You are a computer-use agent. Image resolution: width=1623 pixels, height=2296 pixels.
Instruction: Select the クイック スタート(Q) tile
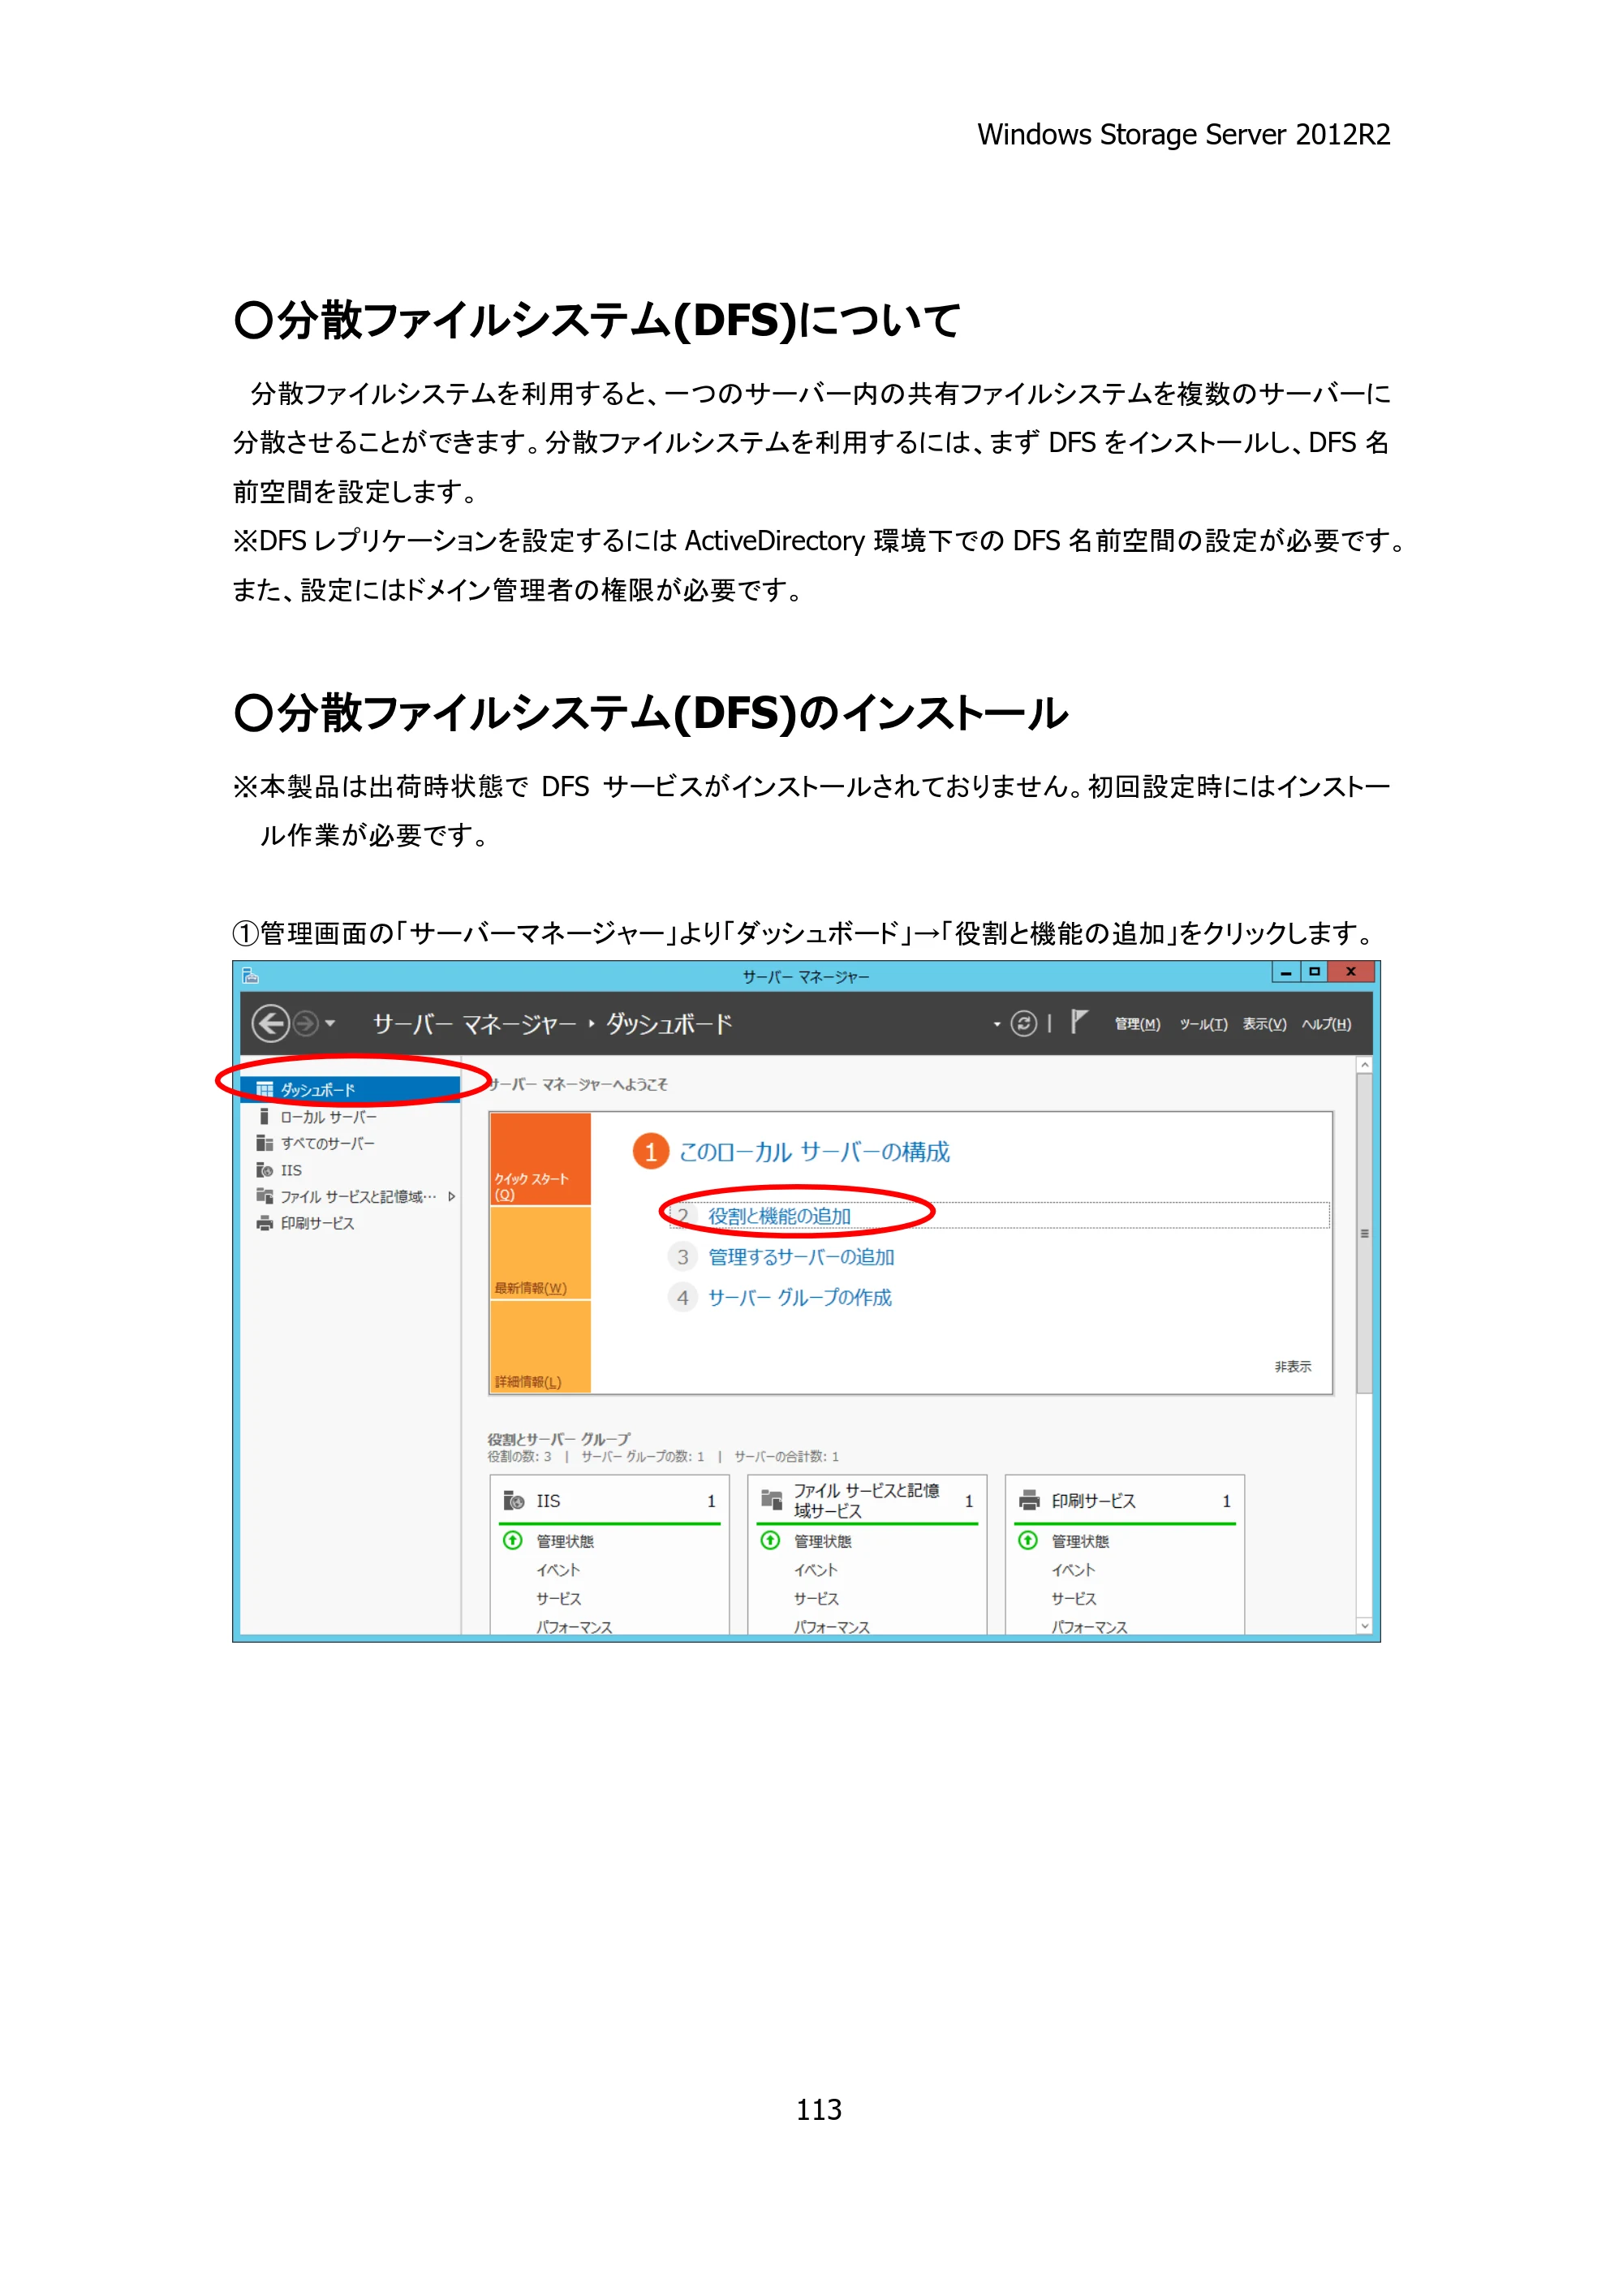point(540,1159)
